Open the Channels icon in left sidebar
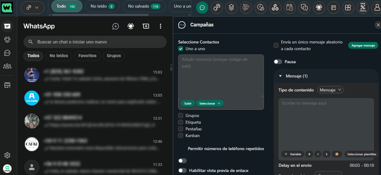Viewport: 381px width, 175px height. coord(7,53)
